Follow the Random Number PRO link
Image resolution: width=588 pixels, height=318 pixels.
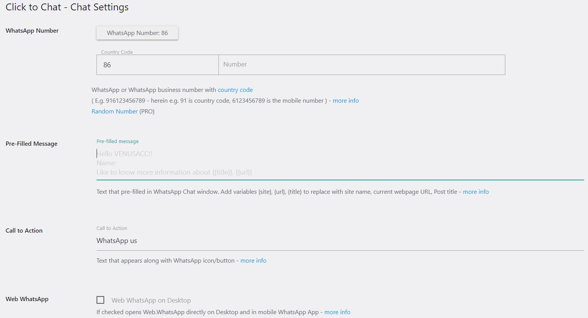click(115, 112)
